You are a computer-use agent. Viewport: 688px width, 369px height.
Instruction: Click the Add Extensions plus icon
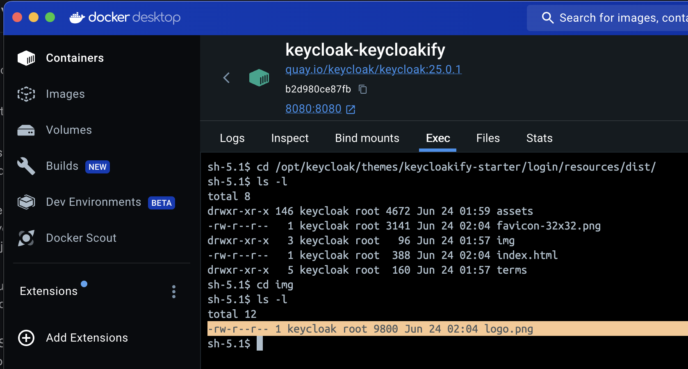[26, 338]
